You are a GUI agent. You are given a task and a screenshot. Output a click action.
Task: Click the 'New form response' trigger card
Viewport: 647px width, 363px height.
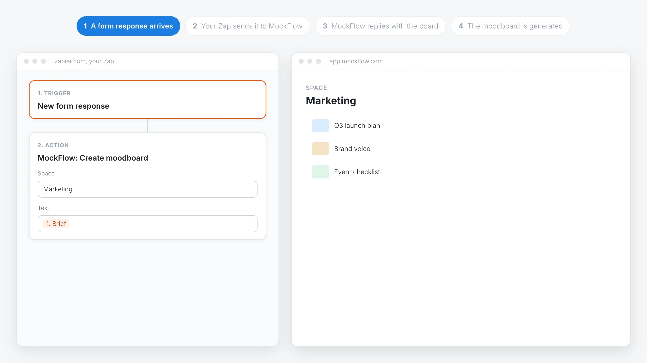148,100
